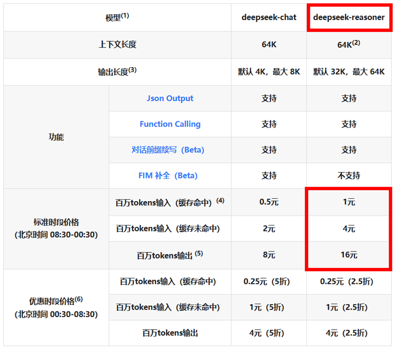Screen dimensions: 396x348
Task: Open the Json Output link
Action: click(170, 98)
